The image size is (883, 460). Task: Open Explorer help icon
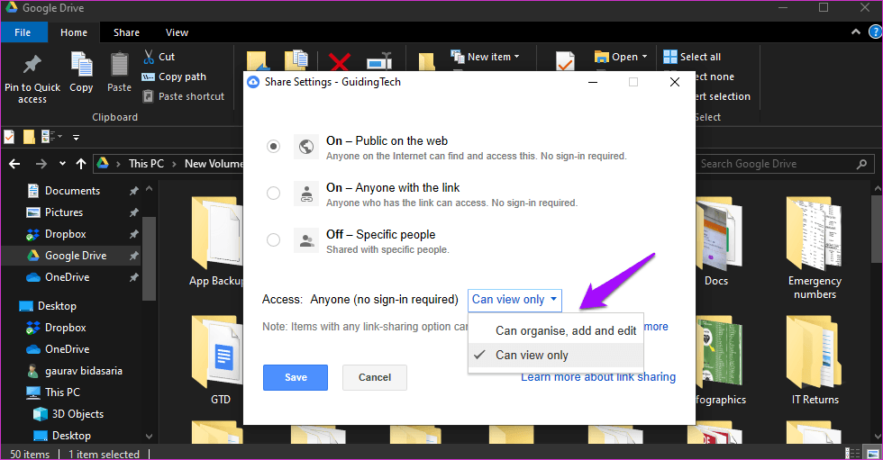(876, 32)
